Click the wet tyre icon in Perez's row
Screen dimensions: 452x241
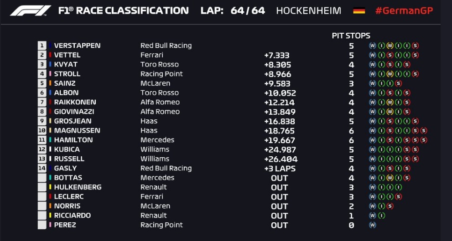373,225
